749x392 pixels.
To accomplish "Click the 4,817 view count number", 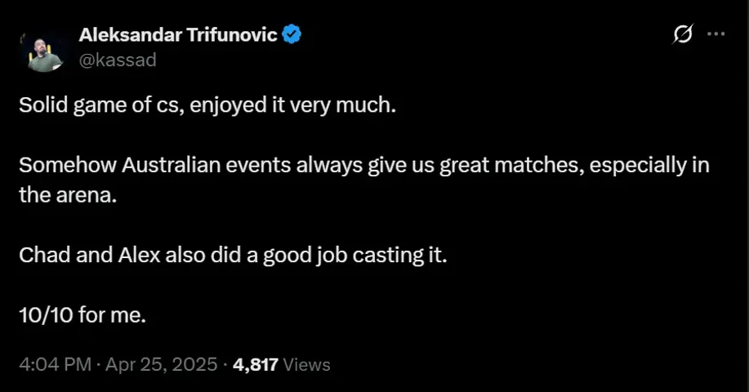I will coord(256,365).
